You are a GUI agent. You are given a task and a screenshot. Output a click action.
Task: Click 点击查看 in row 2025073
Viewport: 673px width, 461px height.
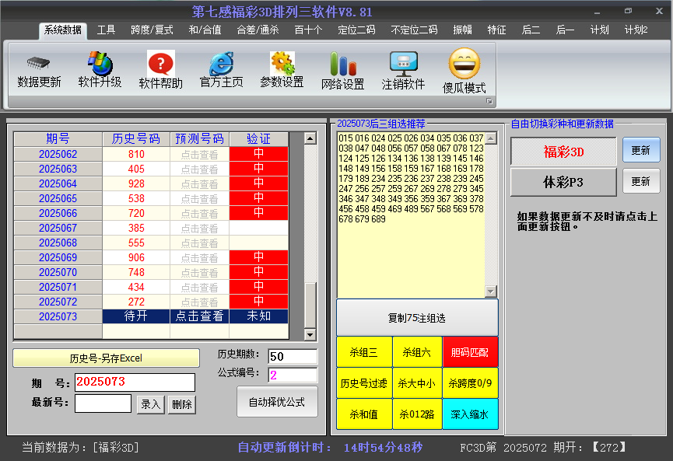[200, 316]
